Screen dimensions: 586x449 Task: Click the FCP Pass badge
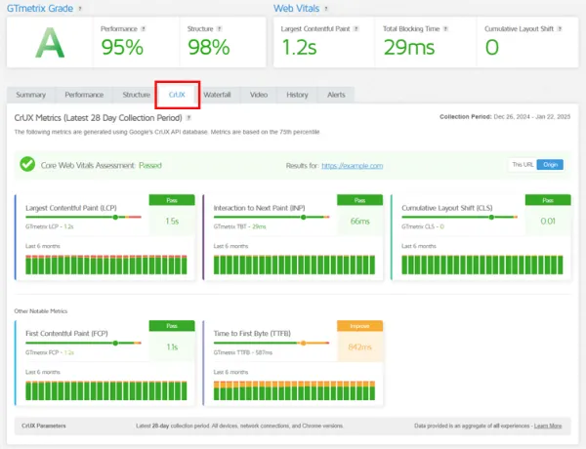(172, 326)
